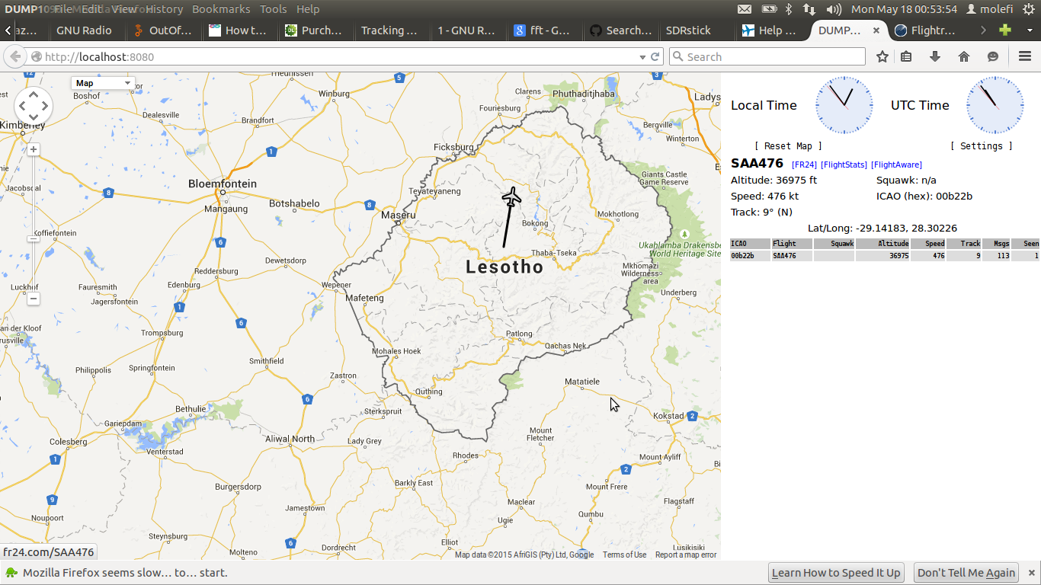This screenshot has width=1041, height=585.
Task: Go to Firefox home page icon
Action: pos(964,56)
